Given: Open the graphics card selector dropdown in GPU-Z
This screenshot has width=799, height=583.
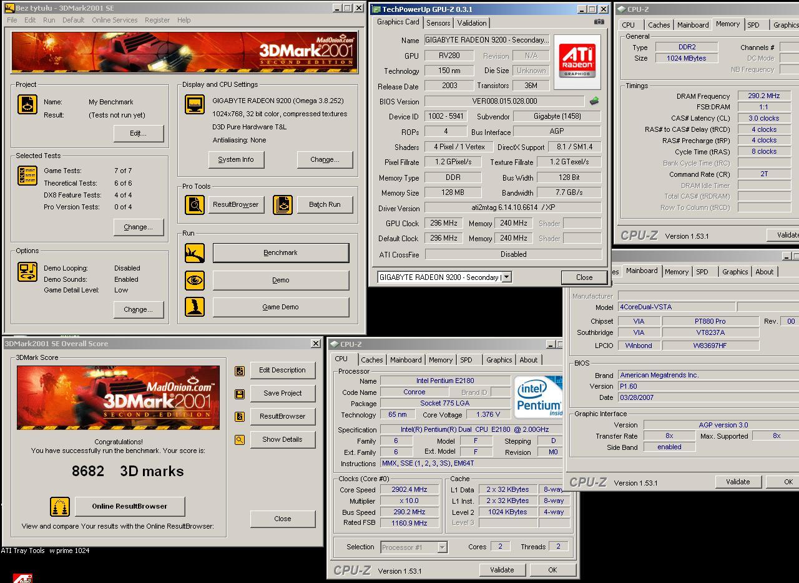Looking at the screenshot, I should pyautogui.click(x=506, y=277).
